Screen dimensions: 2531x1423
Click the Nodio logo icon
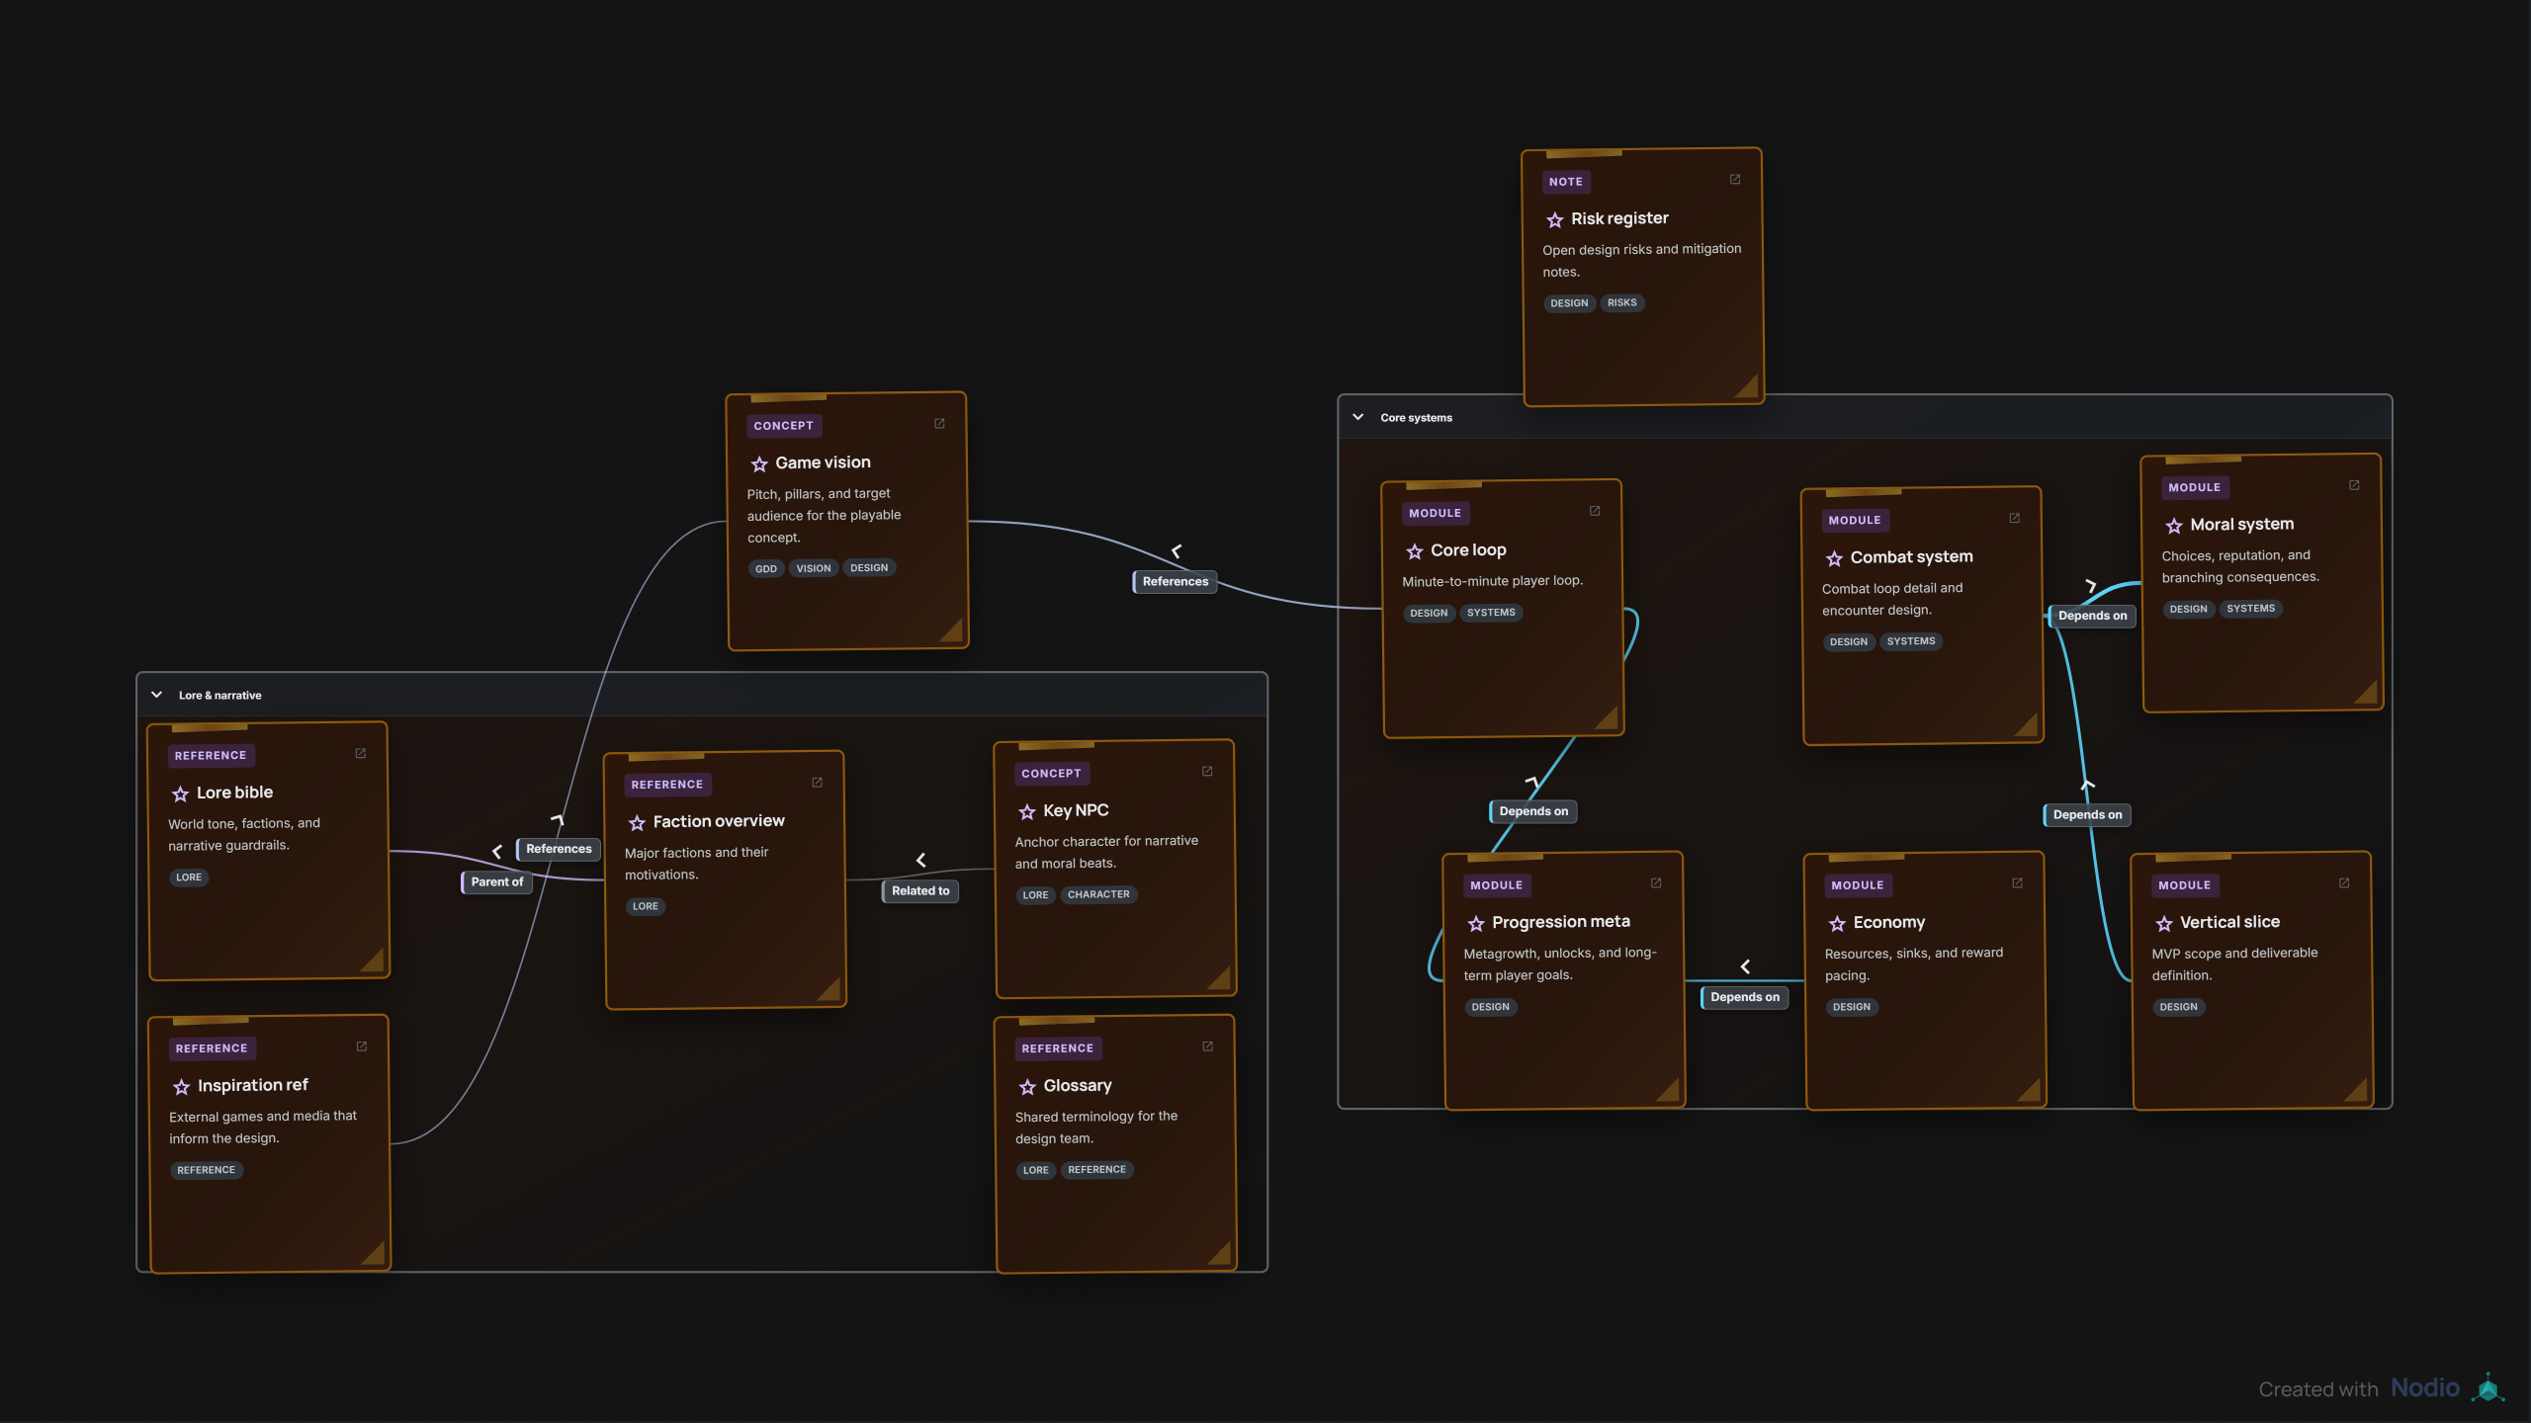point(2487,1387)
